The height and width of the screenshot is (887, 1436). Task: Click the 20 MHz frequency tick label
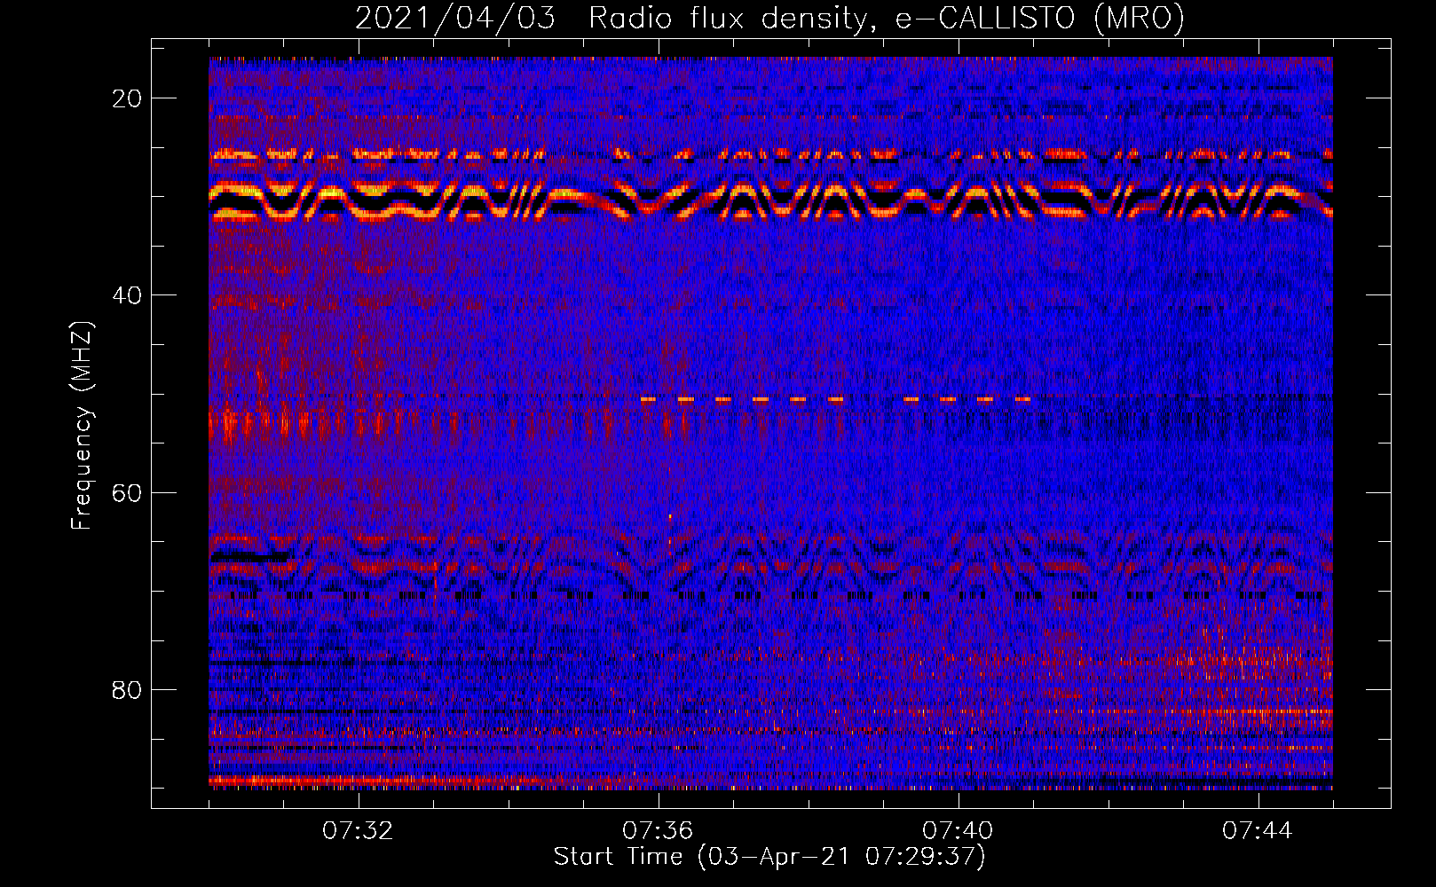[127, 98]
